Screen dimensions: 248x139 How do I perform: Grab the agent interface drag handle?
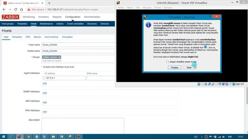pos(43,78)
